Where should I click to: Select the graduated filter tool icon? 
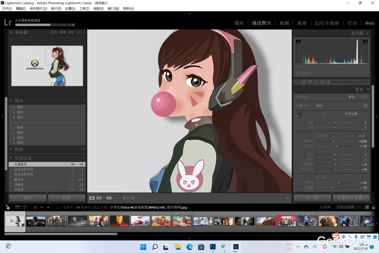pos(316,82)
